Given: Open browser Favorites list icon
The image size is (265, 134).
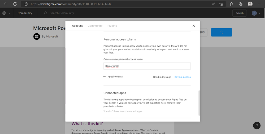Looking at the screenshot, I should pyautogui.click(x=232, y=4).
